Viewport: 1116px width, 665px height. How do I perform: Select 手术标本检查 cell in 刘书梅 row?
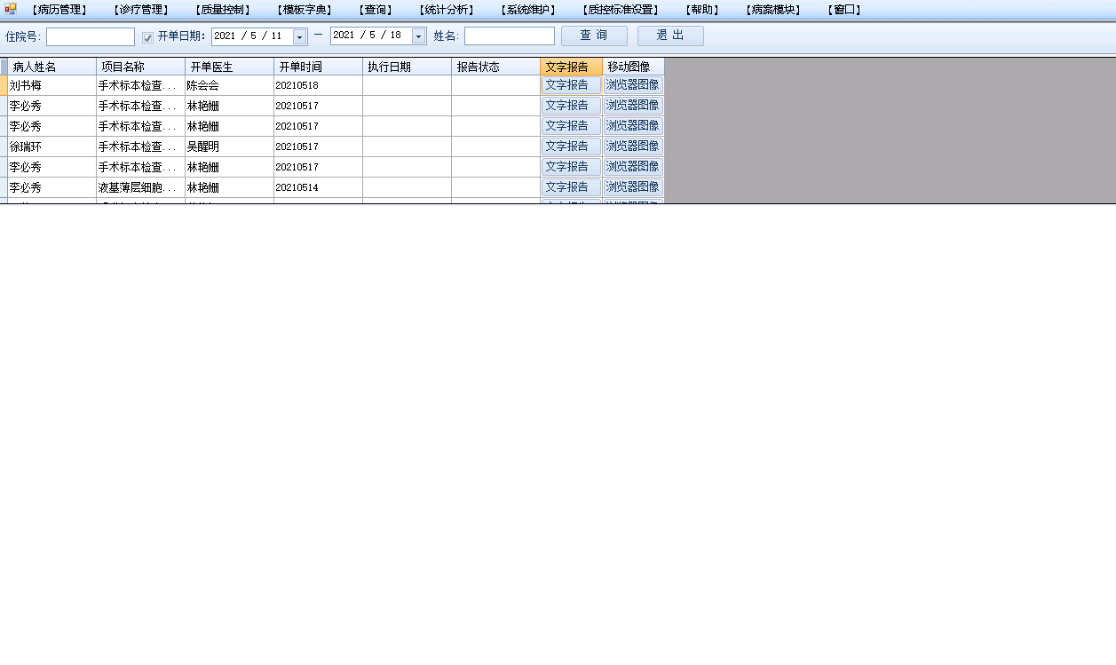click(x=141, y=85)
